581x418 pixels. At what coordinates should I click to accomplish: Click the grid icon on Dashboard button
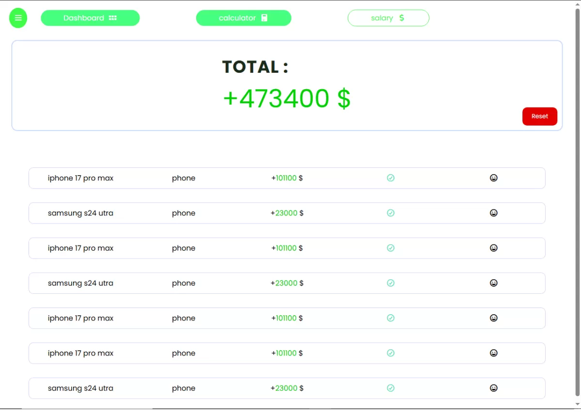click(x=113, y=18)
